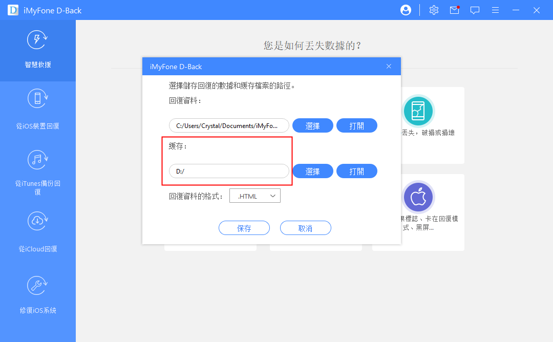This screenshot has height=342, width=553.
Task: Check the mail notification icon
Action: (455, 10)
